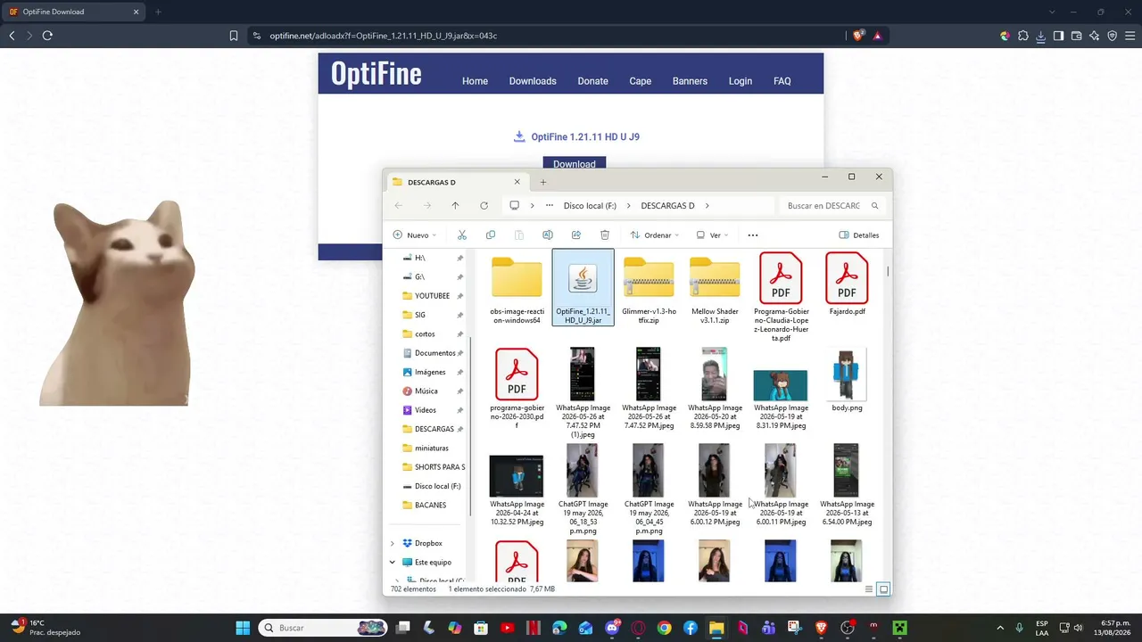Click the browser address bar URL

click(384, 36)
